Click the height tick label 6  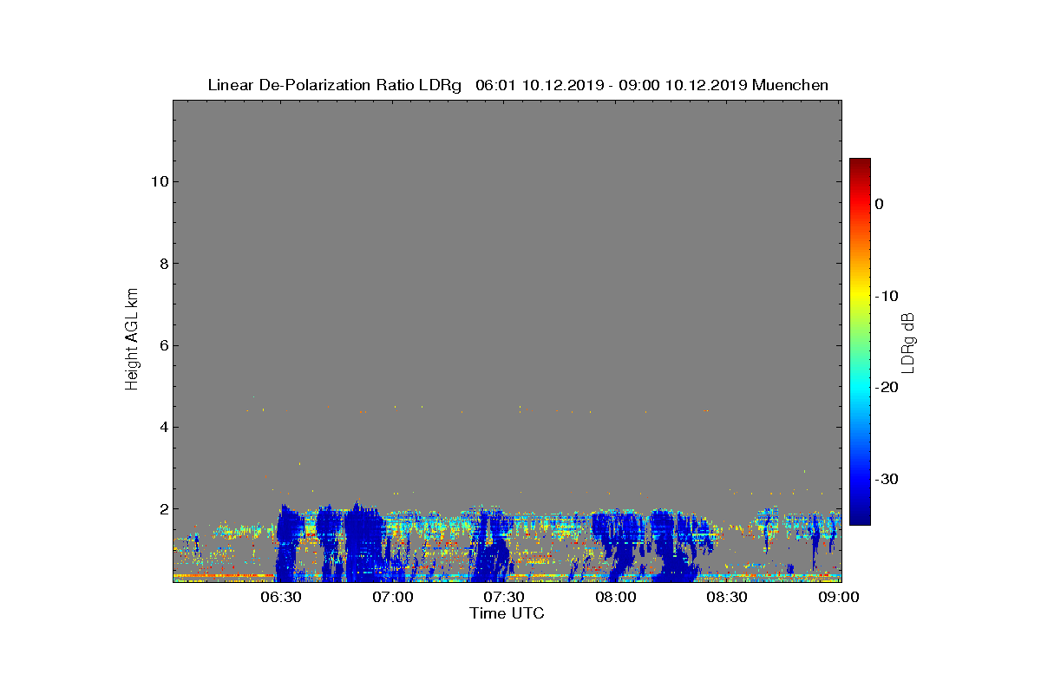pos(162,345)
